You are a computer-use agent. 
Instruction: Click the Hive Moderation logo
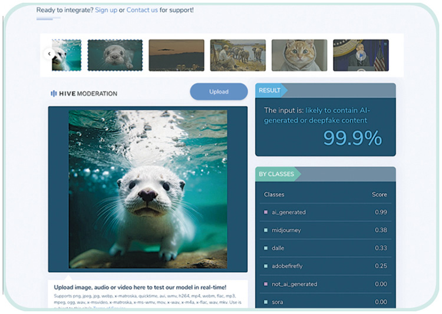84,93
